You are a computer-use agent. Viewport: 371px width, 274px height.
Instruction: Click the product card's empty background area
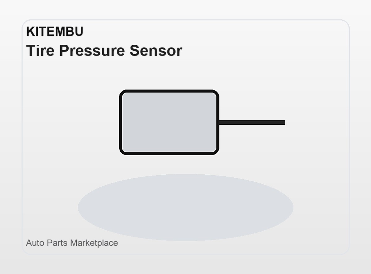click(309, 77)
